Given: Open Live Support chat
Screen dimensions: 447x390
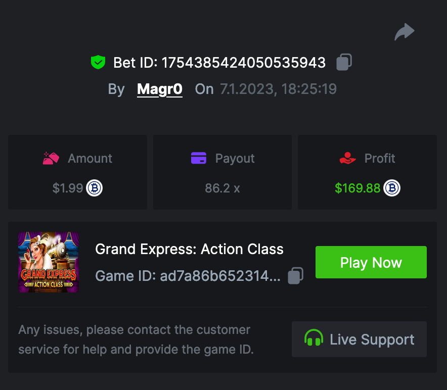Looking at the screenshot, I should [x=359, y=339].
